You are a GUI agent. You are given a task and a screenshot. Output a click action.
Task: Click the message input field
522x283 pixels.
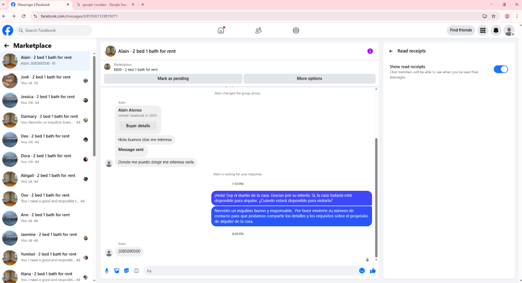click(251, 271)
